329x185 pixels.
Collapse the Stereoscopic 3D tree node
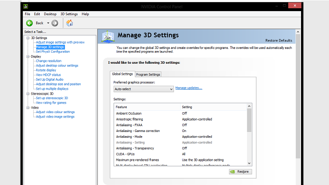coord(28,94)
